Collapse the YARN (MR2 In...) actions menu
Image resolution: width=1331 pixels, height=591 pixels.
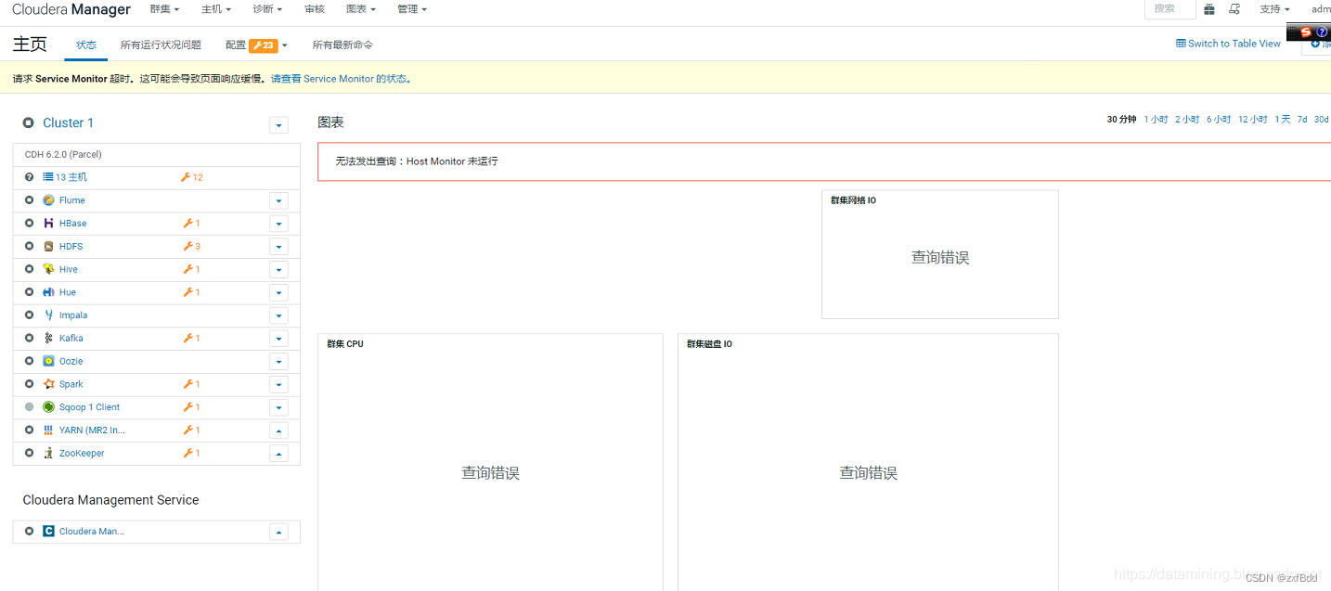click(x=278, y=430)
